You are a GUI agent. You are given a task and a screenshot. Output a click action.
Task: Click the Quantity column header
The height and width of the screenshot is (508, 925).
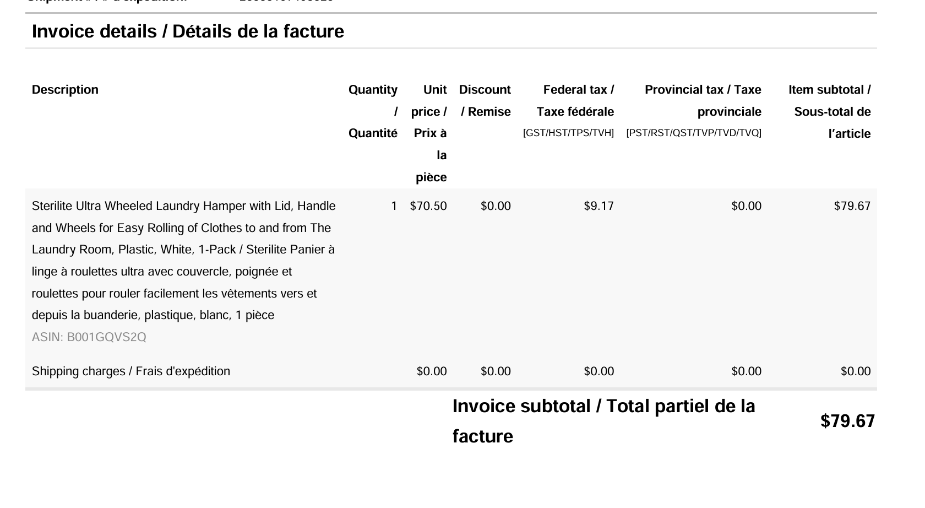point(373,111)
